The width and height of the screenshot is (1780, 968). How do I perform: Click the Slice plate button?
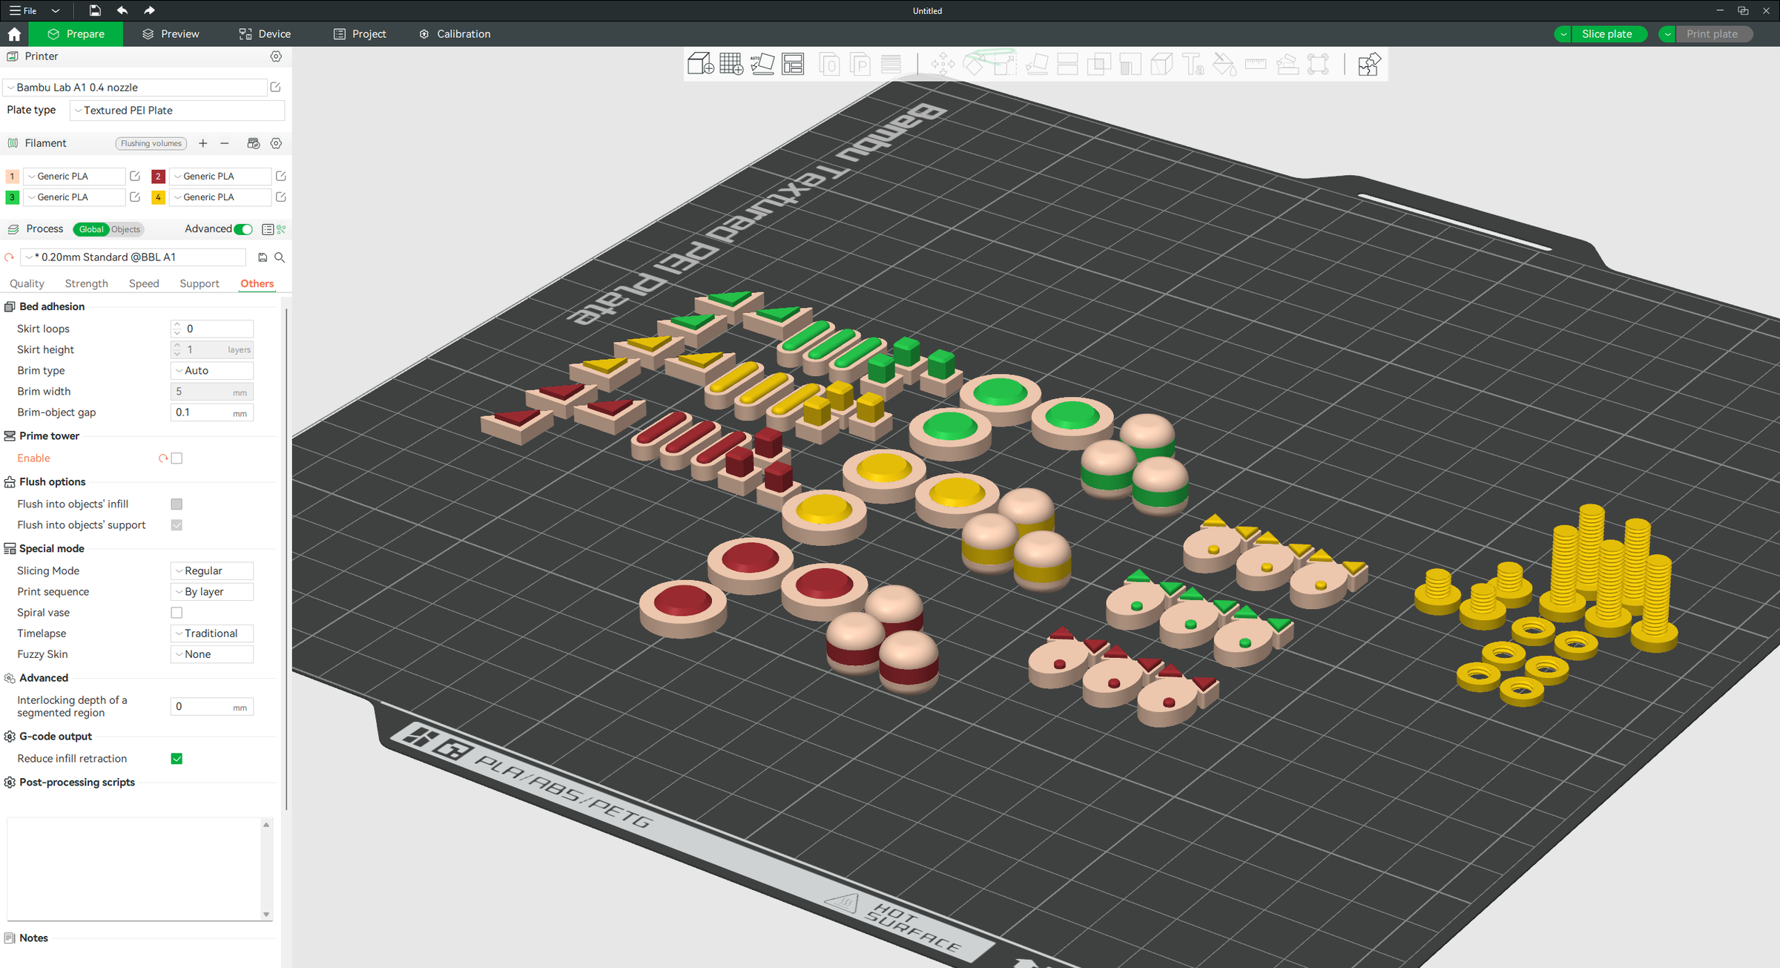1607,34
